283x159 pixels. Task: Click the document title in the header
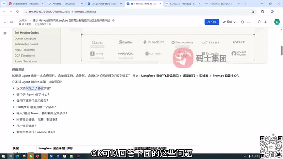click(71, 20)
